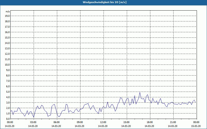Click the chart title "Windgeschwindigkeit bis 20 [m/s]"
The image size is (207, 129).
105,2
